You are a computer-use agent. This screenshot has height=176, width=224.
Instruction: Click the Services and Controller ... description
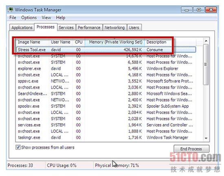170,125
